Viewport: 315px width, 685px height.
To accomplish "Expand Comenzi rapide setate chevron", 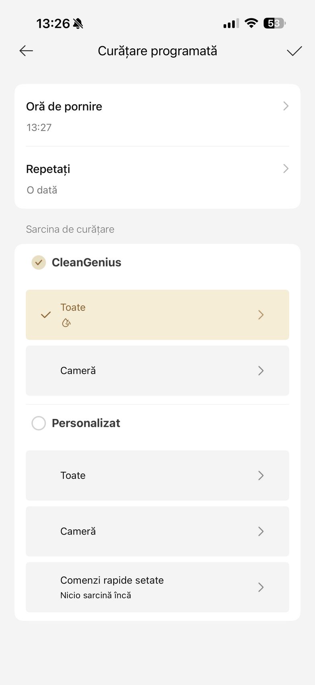I will (x=261, y=587).
